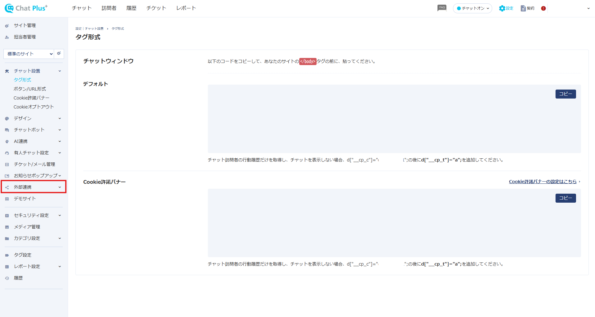Viewport: 595px width, 317px height.
Task: Copy the デフォルト code snippet
Action: coord(565,94)
